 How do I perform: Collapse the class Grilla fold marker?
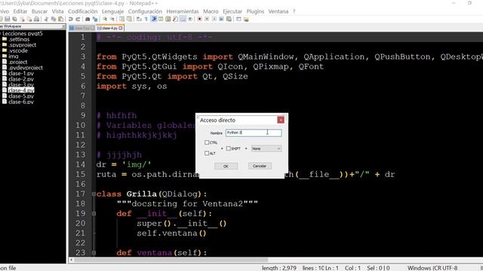pos(94,194)
